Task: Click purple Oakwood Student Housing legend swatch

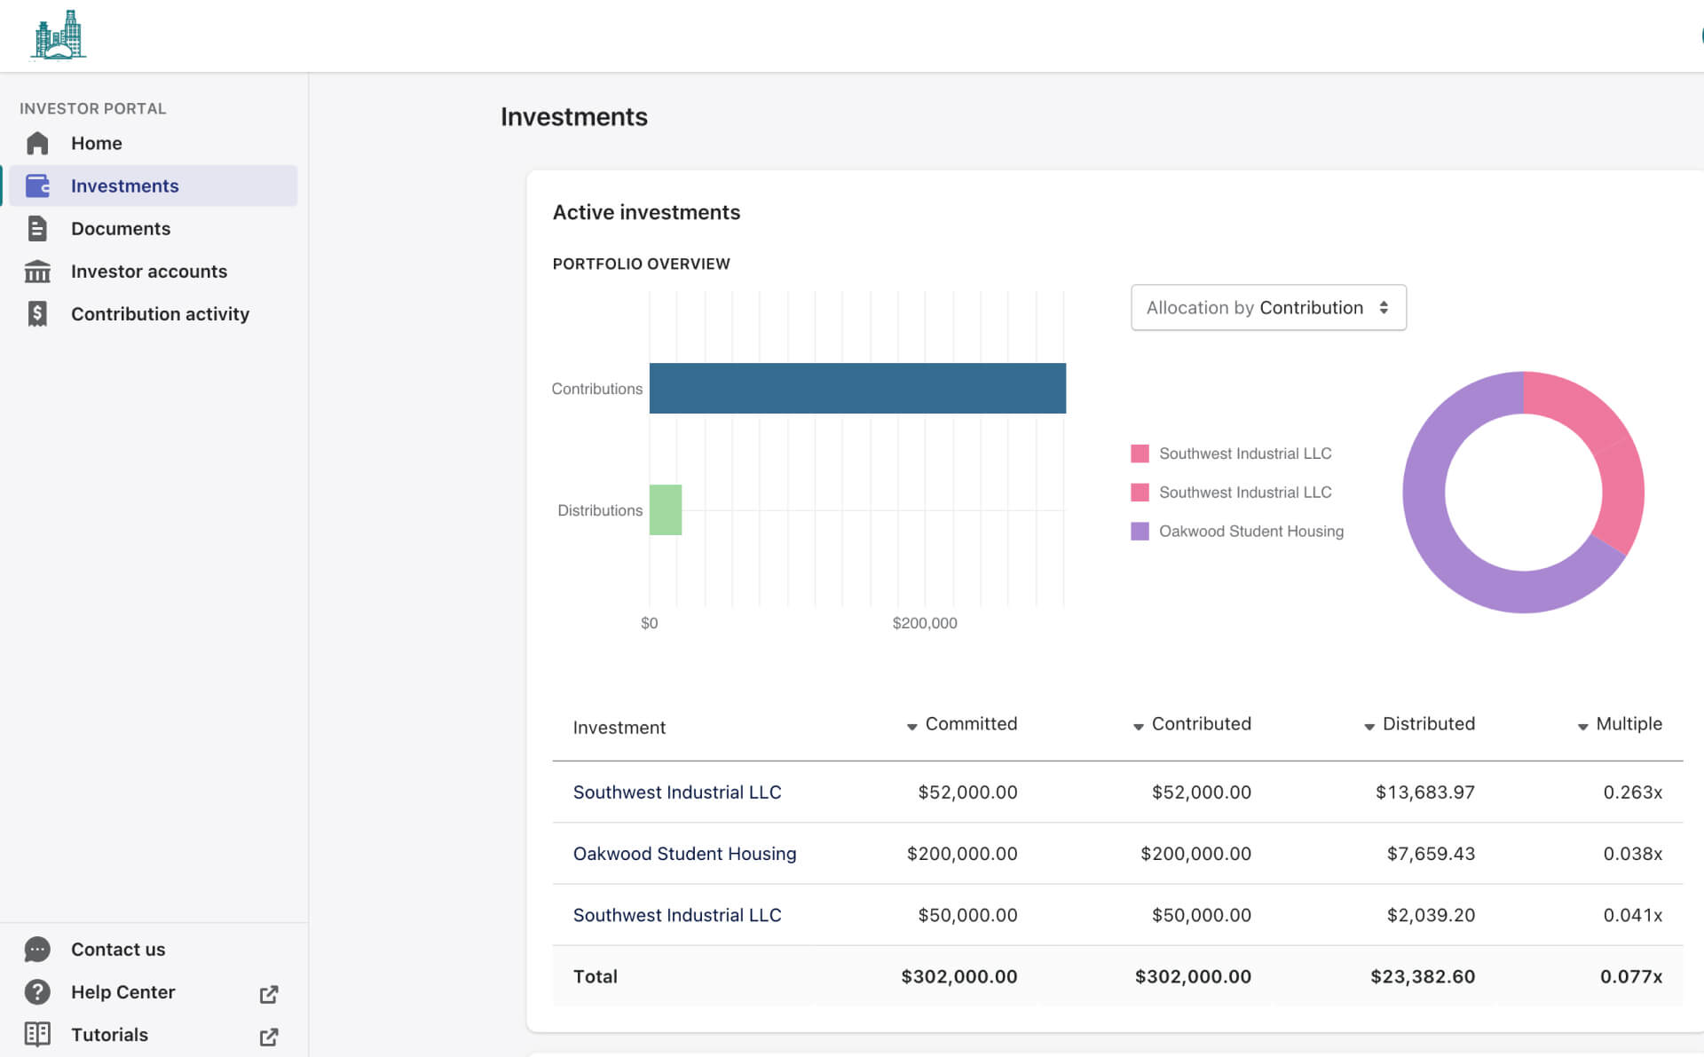Action: point(1140,532)
